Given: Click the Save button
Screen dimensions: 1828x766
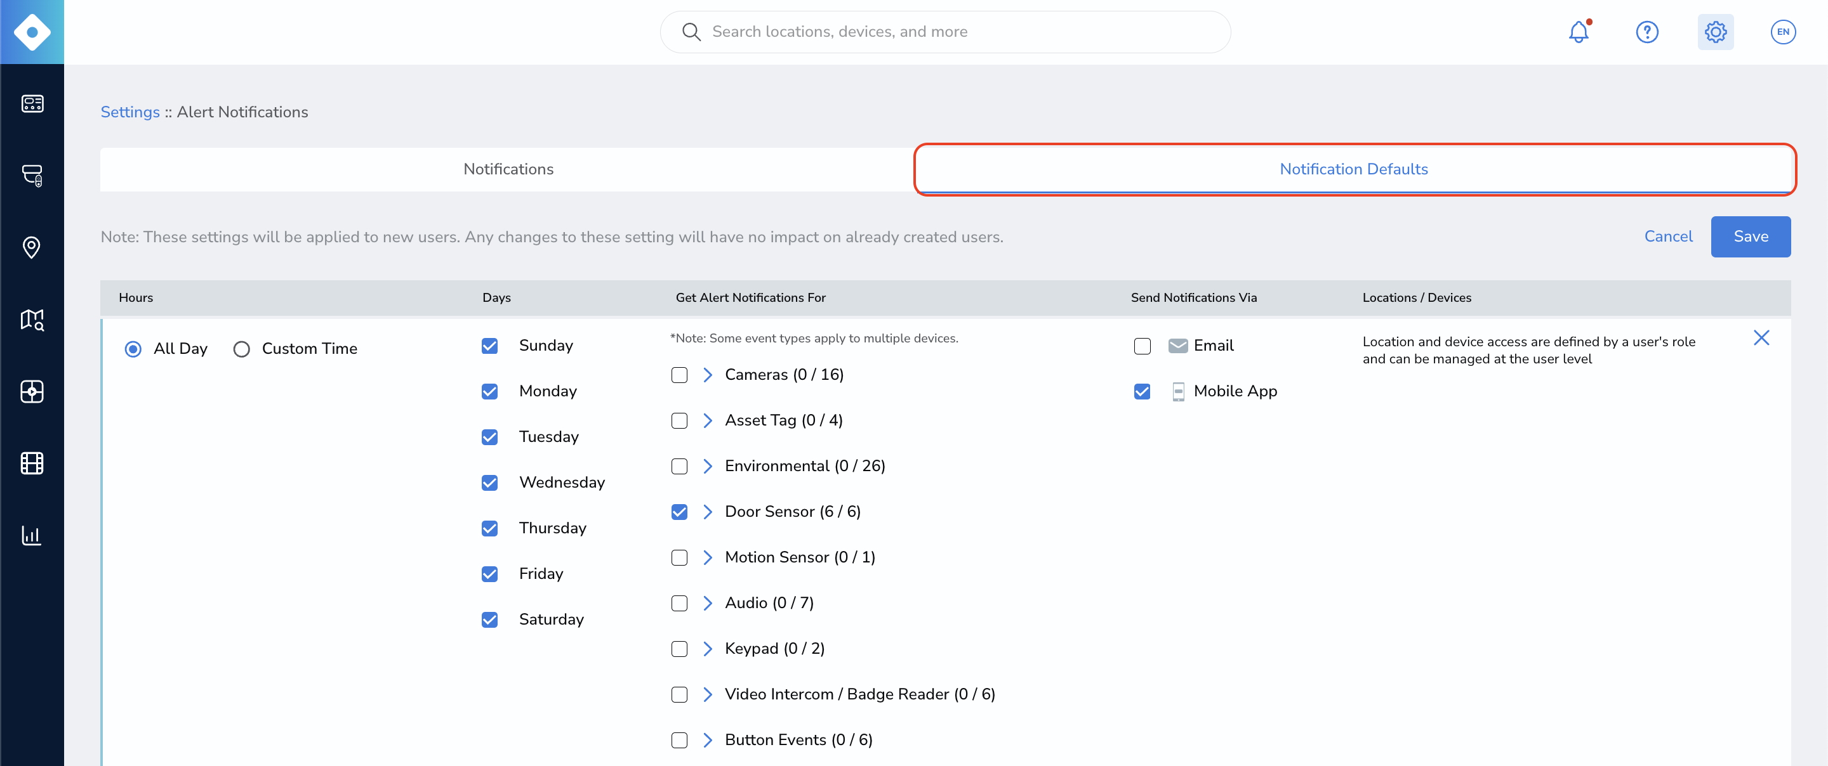Looking at the screenshot, I should [1751, 237].
